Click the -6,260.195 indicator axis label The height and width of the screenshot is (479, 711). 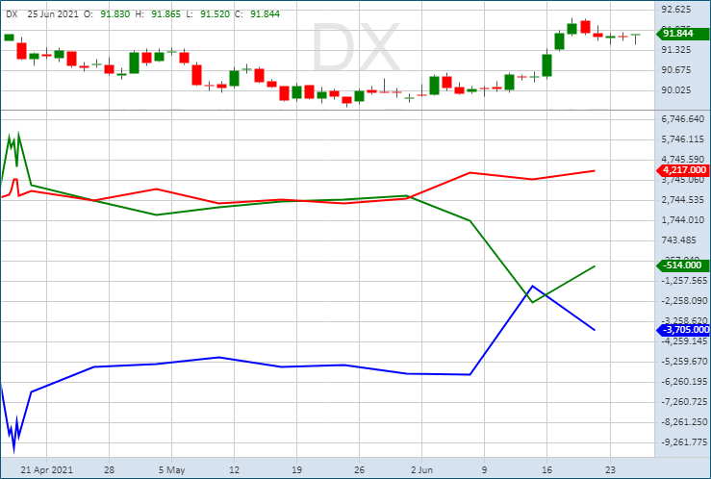click(683, 382)
